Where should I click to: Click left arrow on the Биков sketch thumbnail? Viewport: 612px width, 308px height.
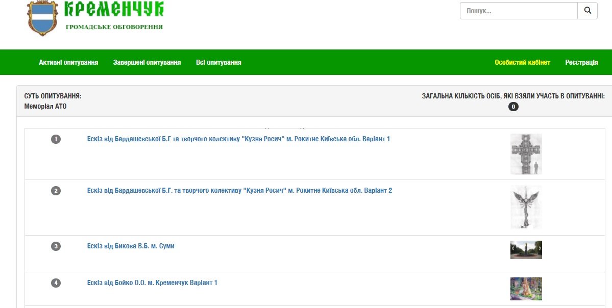click(x=513, y=250)
